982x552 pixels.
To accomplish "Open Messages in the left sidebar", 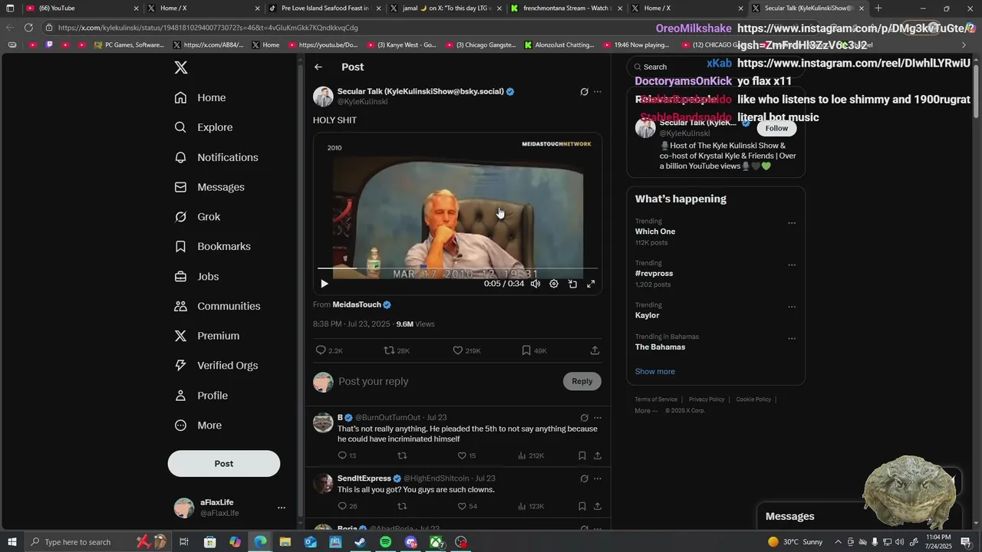I will (209, 187).
